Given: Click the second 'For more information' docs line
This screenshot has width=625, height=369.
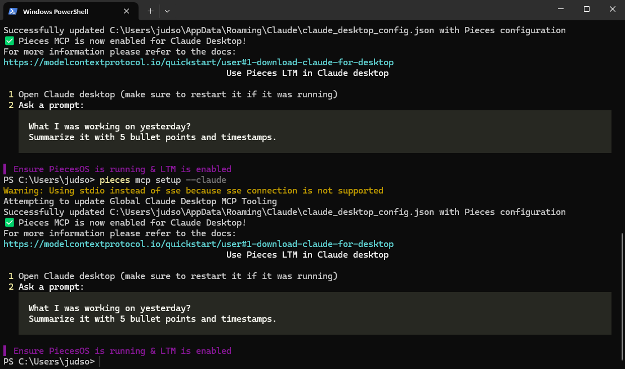Looking at the screenshot, I should [119, 233].
